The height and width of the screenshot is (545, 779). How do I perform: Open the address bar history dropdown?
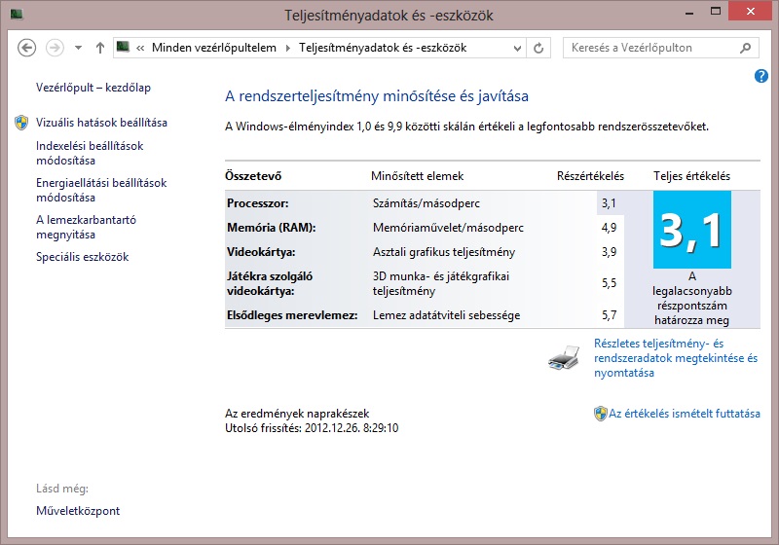pyautogui.click(x=517, y=48)
